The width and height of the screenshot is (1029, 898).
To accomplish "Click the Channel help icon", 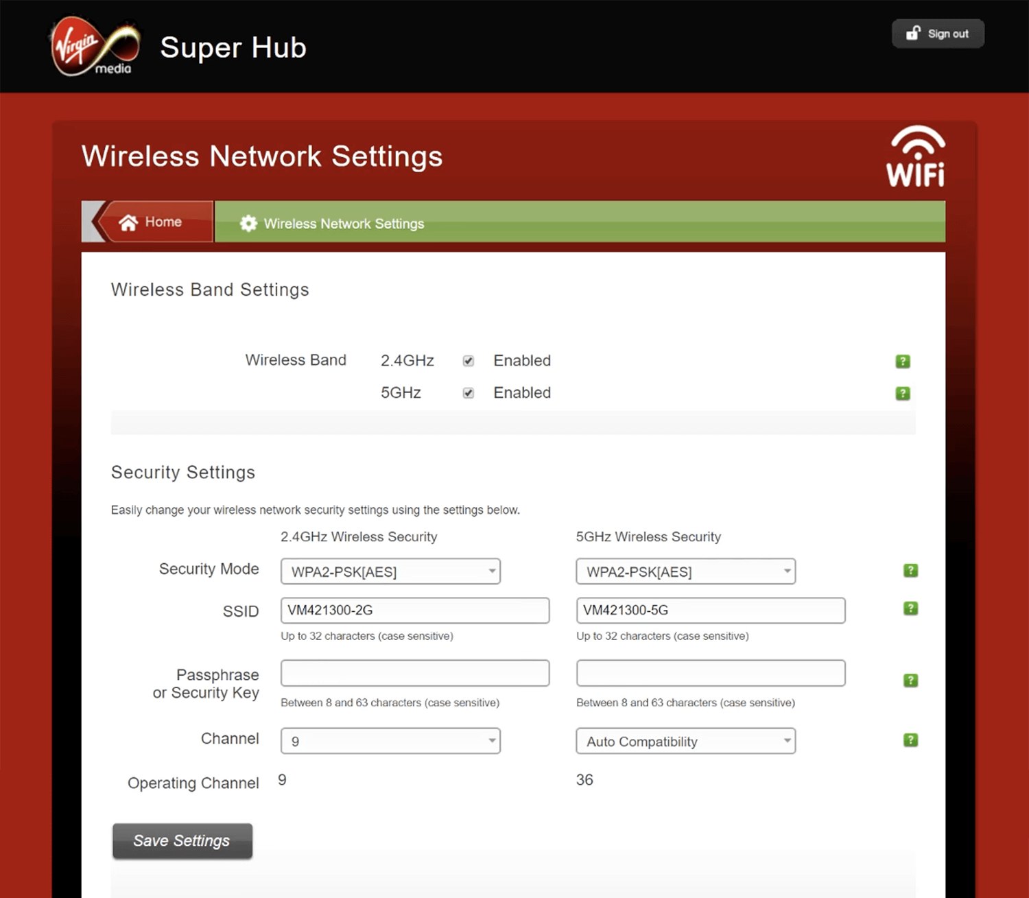I will click(x=910, y=740).
